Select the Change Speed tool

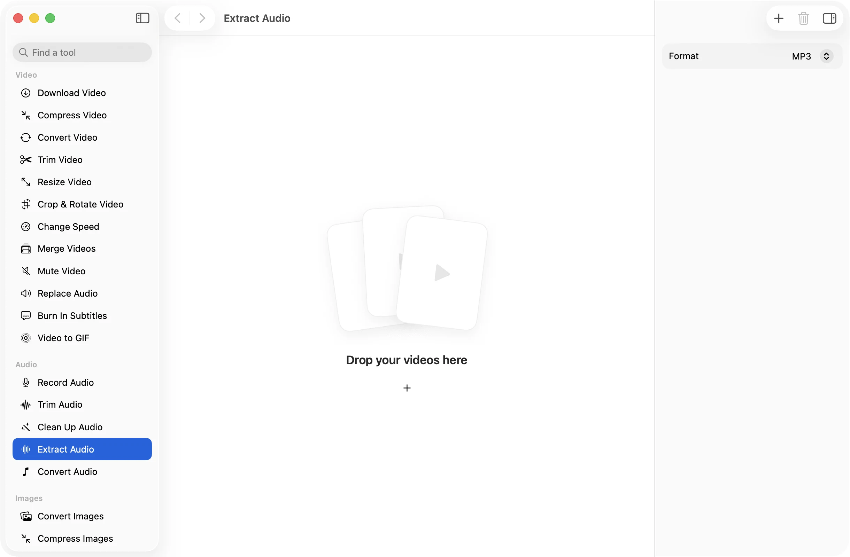(x=82, y=227)
